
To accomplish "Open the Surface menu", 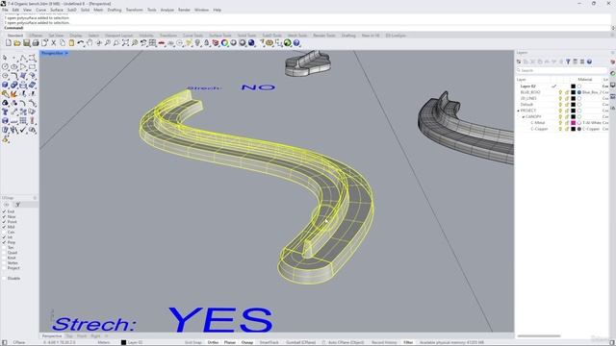I will click(x=57, y=10).
